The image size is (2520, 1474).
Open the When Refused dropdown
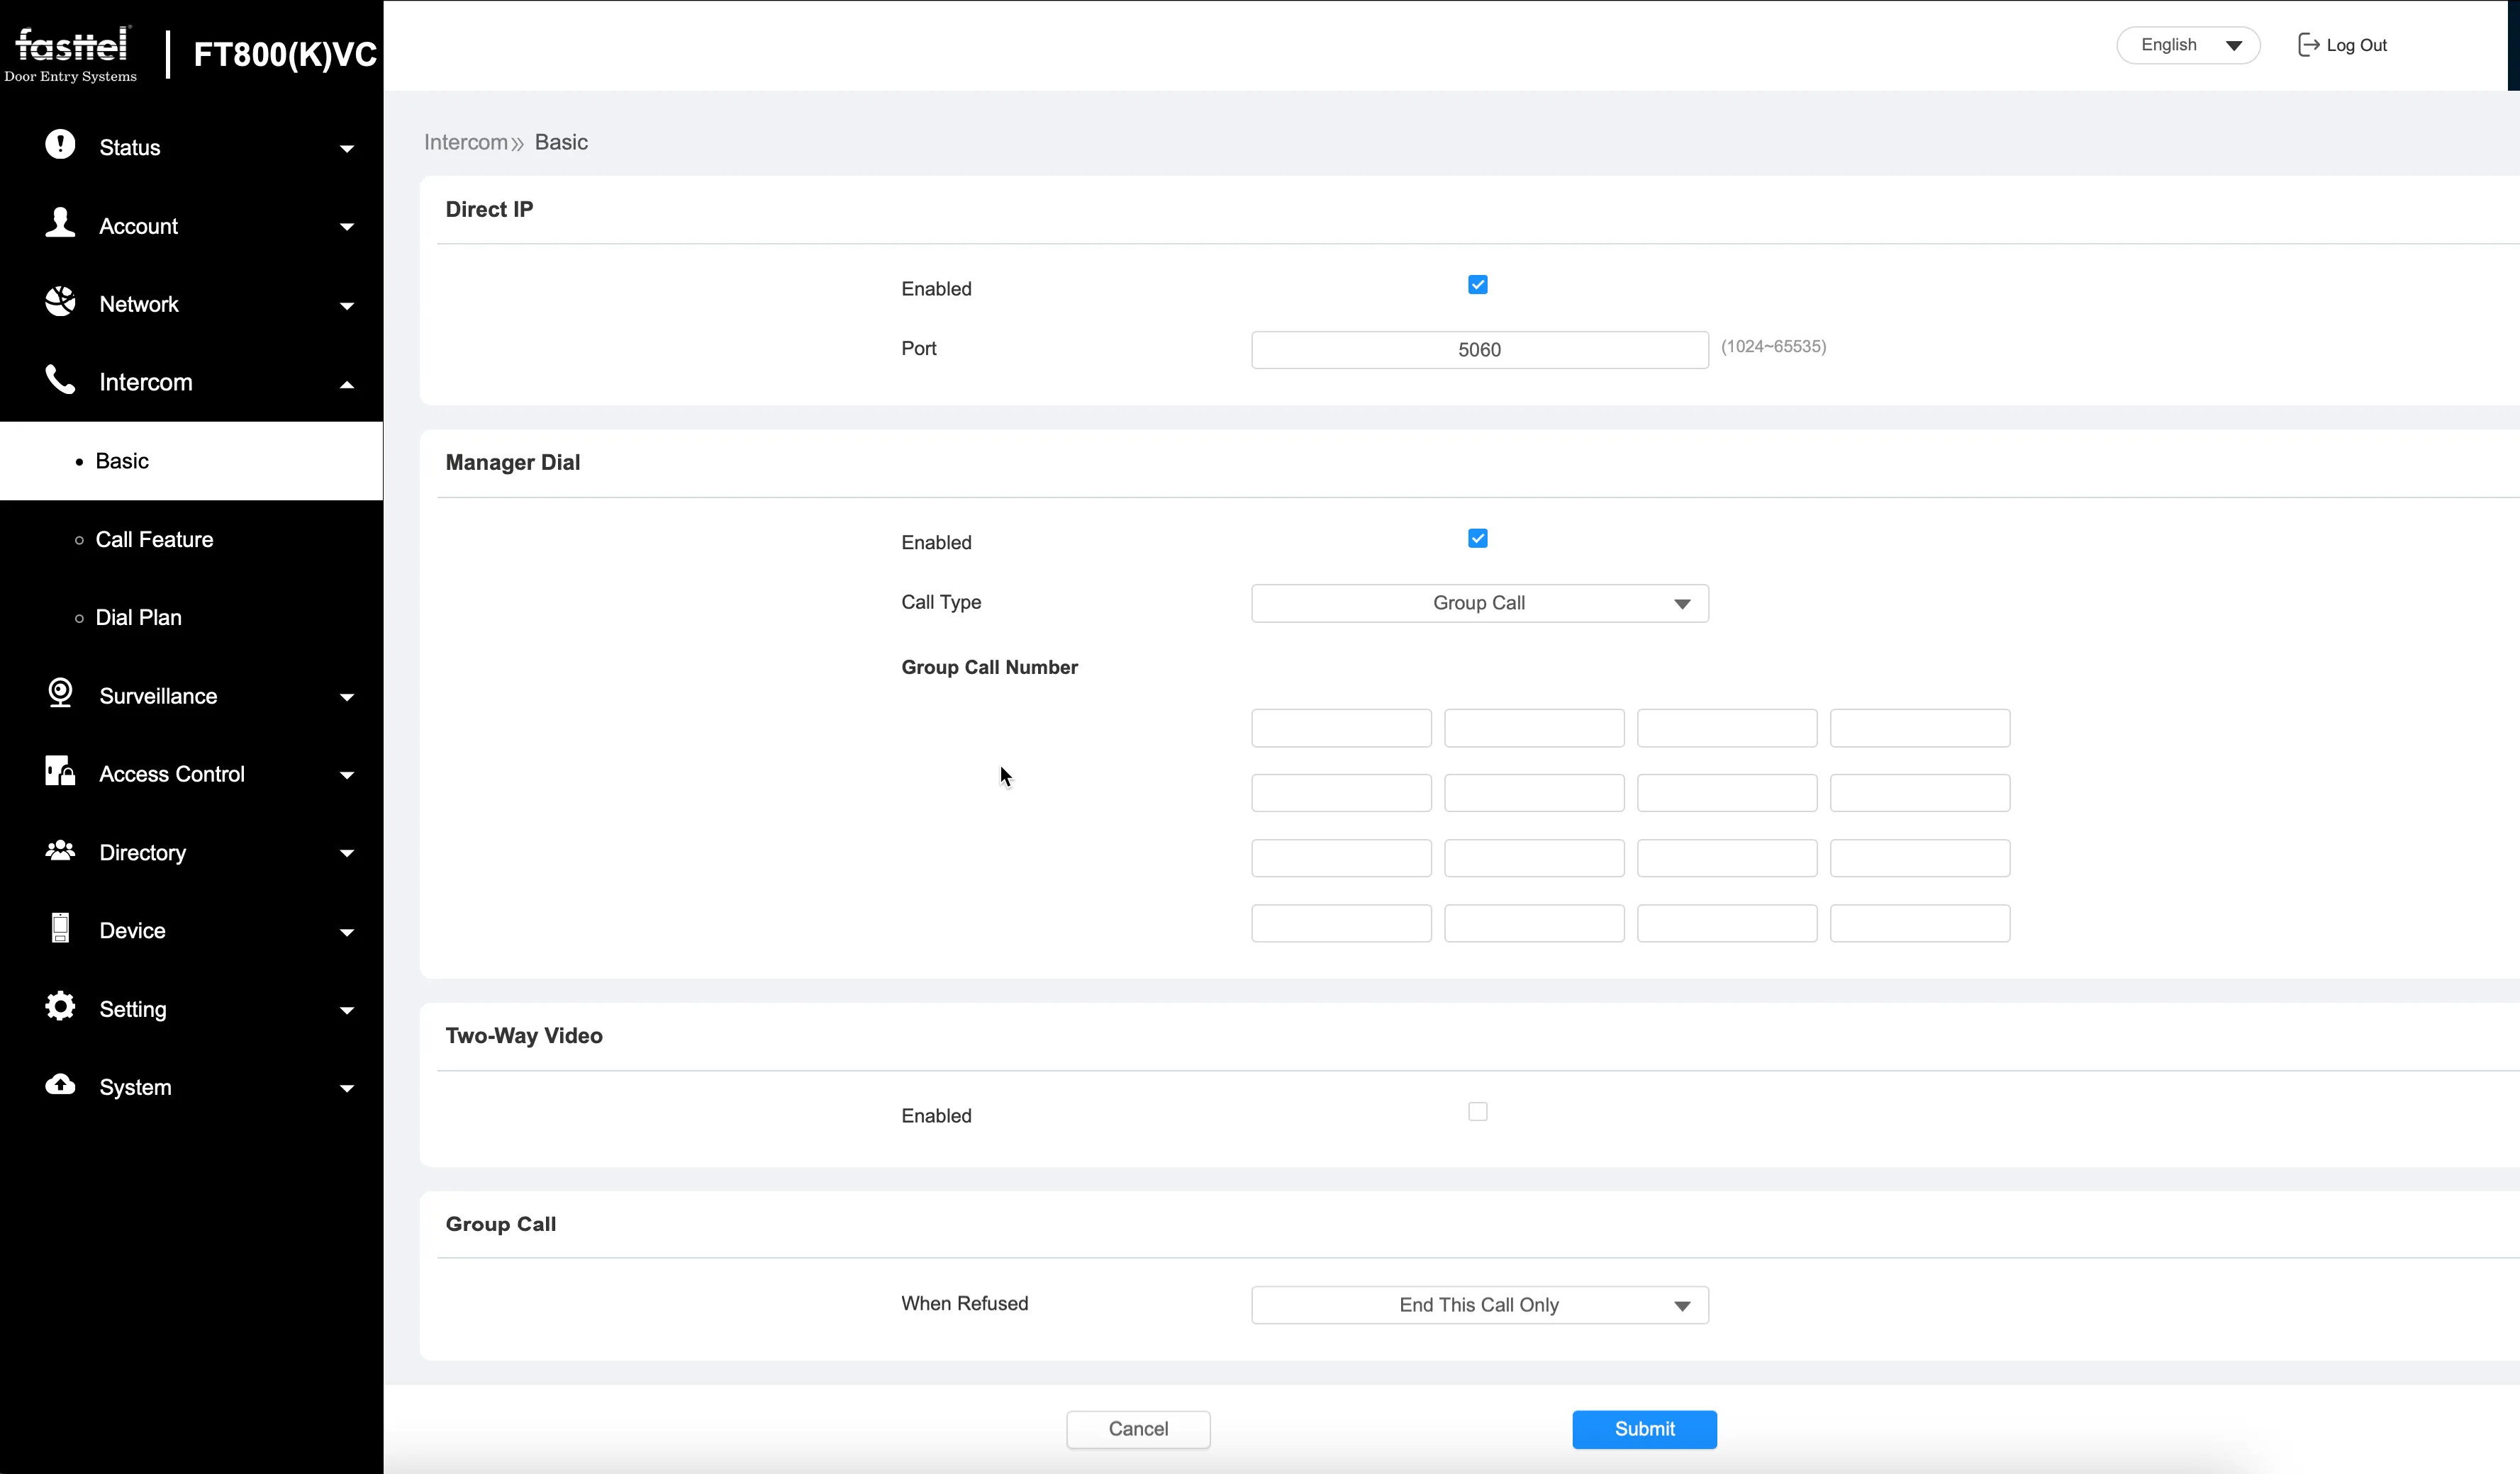pos(1480,1305)
